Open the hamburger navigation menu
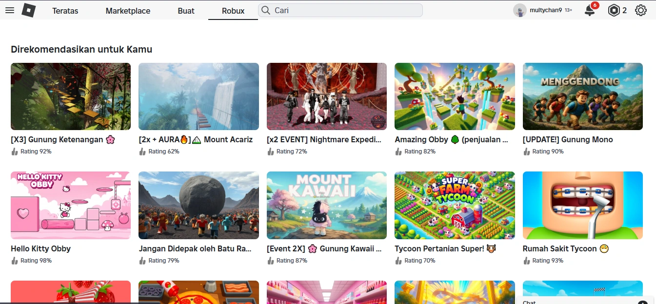Image resolution: width=656 pixels, height=304 pixels. [x=10, y=10]
